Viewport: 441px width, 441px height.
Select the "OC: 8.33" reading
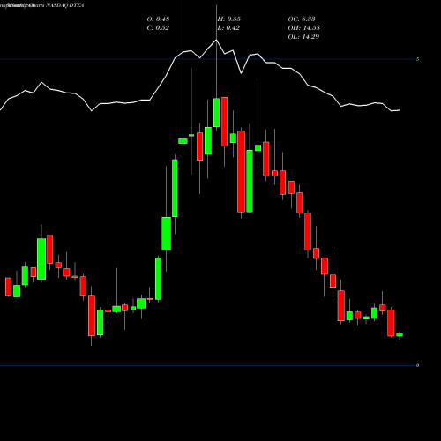[302, 19]
